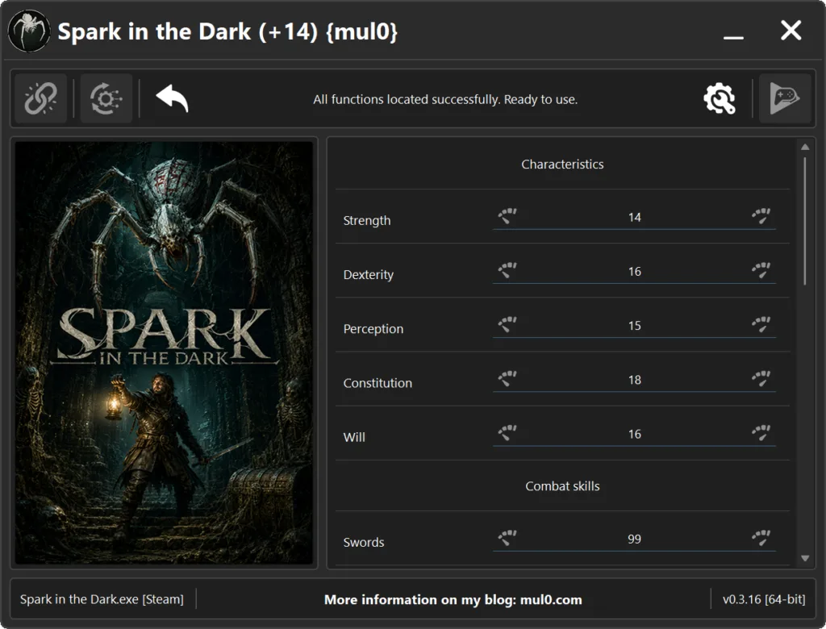Click the left hand icon for Strength
Screen dimensions: 826x629
(508, 216)
